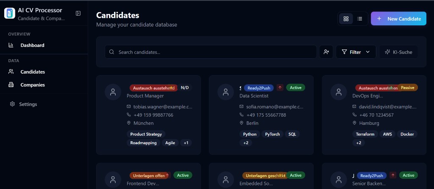Click the Product Manager job title
The width and height of the screenshot is (434, 189).
pos(145,96)
